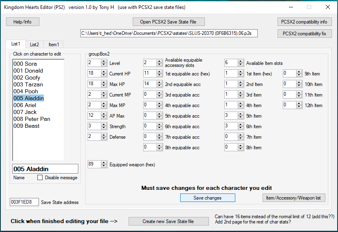Open the Help/Info dialog
Image resolution: width=338 pixels, height=232 pixels.
pyautogui.click(x=22, y=21)
